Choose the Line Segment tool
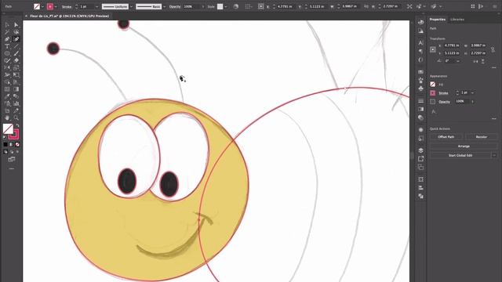 pos(16,46)
